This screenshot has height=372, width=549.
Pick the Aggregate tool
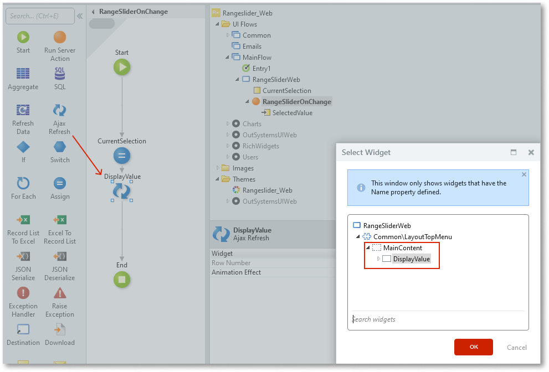[x=23, y=74]
